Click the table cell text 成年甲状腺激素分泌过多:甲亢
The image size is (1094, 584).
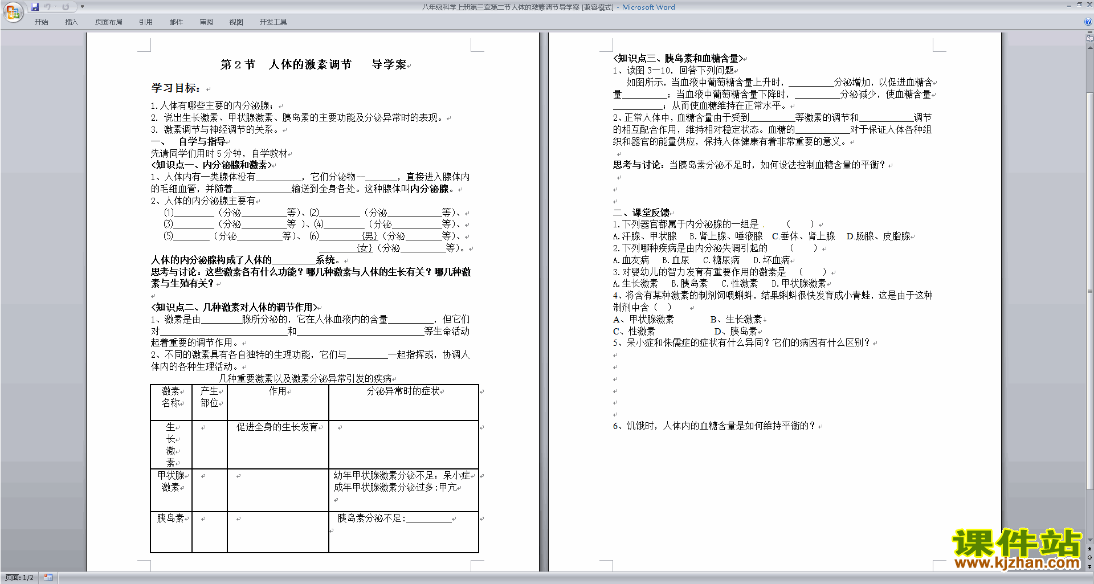[x=395, y=488]
